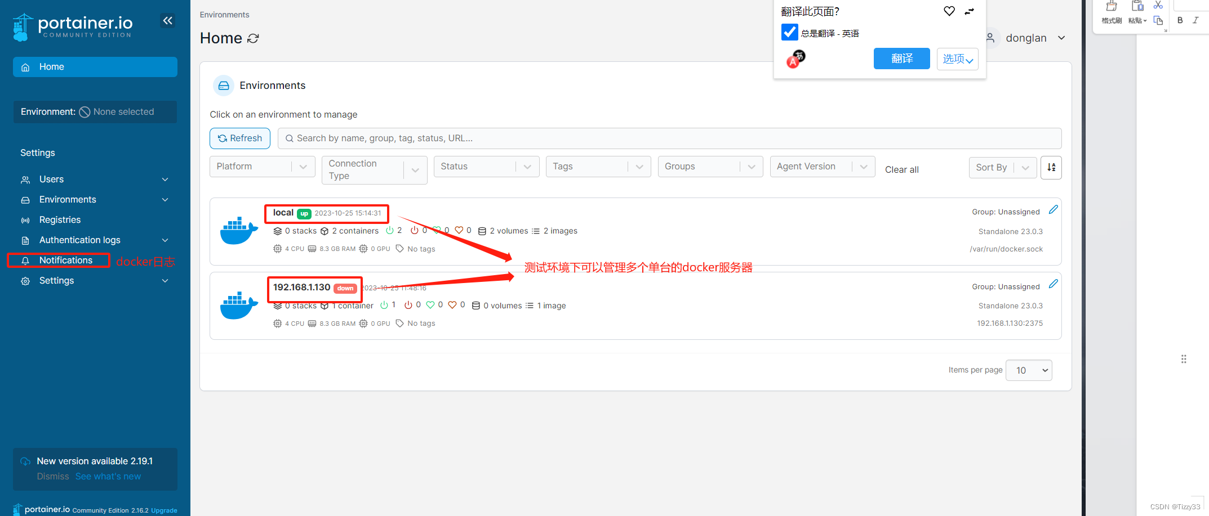This screenshot has width=1209, height=516.
Task: Go to Home in the sidebar
Action: click(x=95, y=67)
